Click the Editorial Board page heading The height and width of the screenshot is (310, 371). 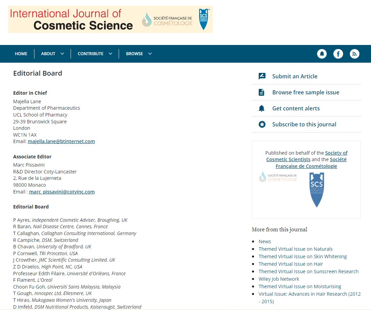pos(38,73)
